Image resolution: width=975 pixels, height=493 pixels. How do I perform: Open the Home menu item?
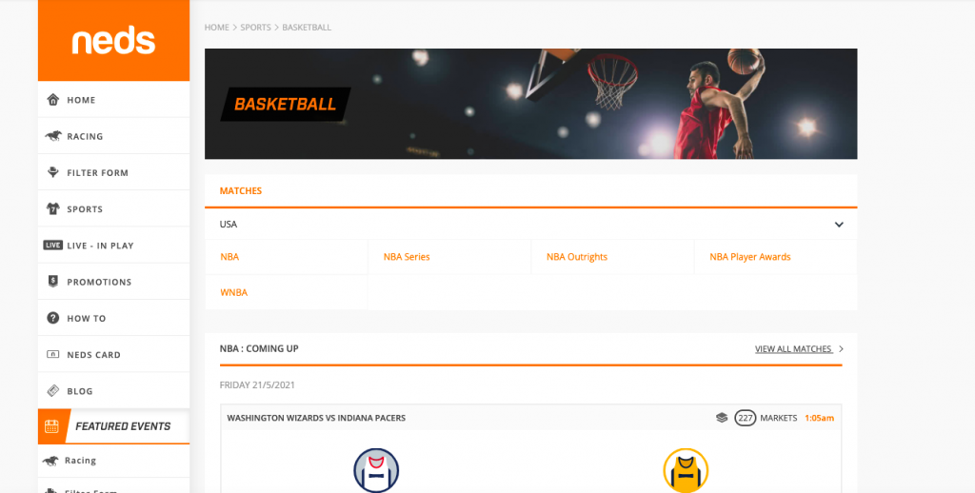pos(114,100)
